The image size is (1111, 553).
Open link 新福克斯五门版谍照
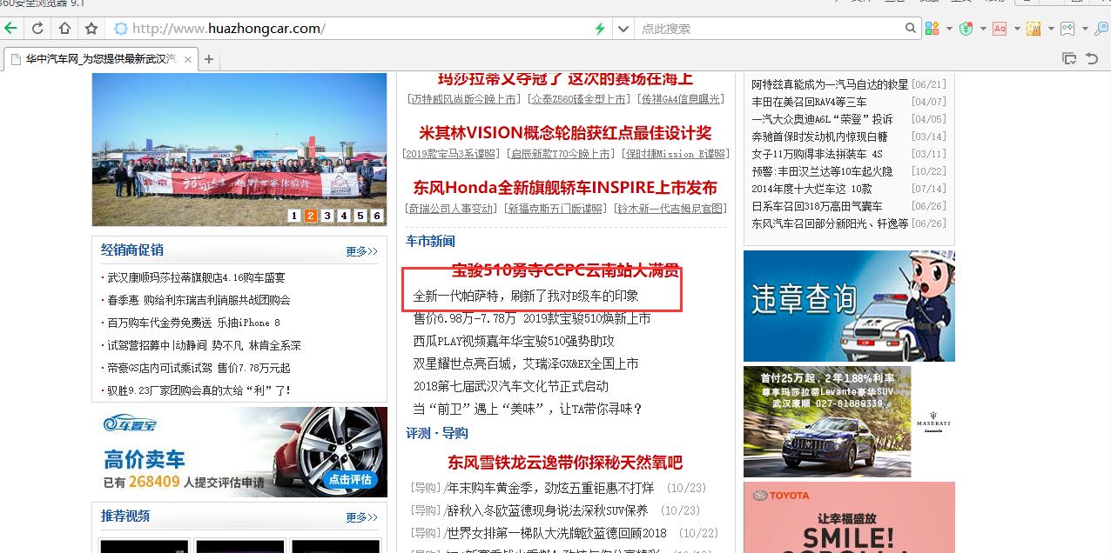[x=555, y=209]
